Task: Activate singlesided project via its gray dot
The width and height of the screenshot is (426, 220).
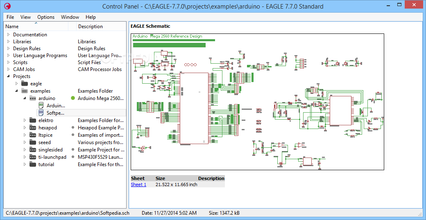Action: point(73,149)
